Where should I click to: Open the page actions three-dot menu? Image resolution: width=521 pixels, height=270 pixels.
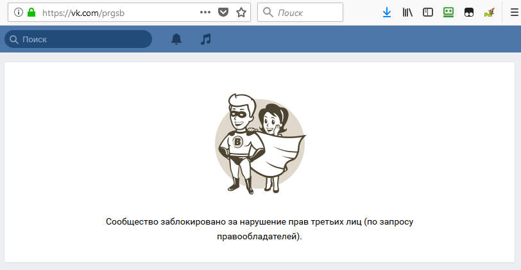[205, 12]
